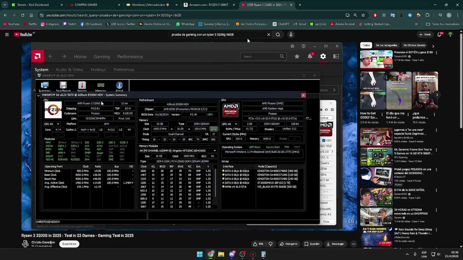
Task: Open Calculator from the taskbar
Action: (264, 254)
